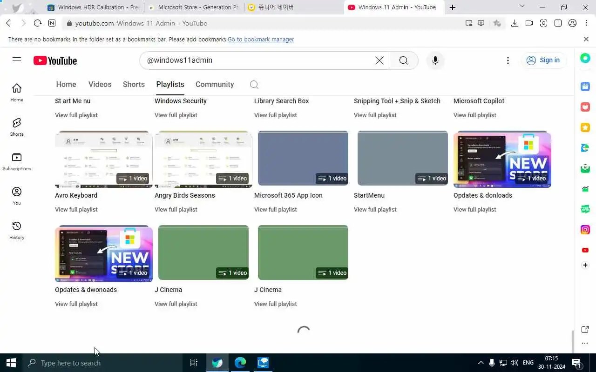Viewport: 596px width, 372px height.
Task: Open the browser profile icon
Action: (x=573, y=23)
